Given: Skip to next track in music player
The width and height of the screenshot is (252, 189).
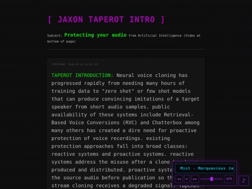Looking at the screenshot, I should point(195,179).
